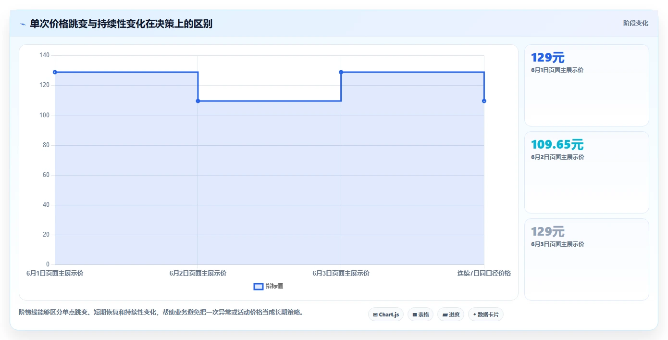The image size is (668, 340).
Task: Click the y-axis value 20
Action: [x=46, y=235]
